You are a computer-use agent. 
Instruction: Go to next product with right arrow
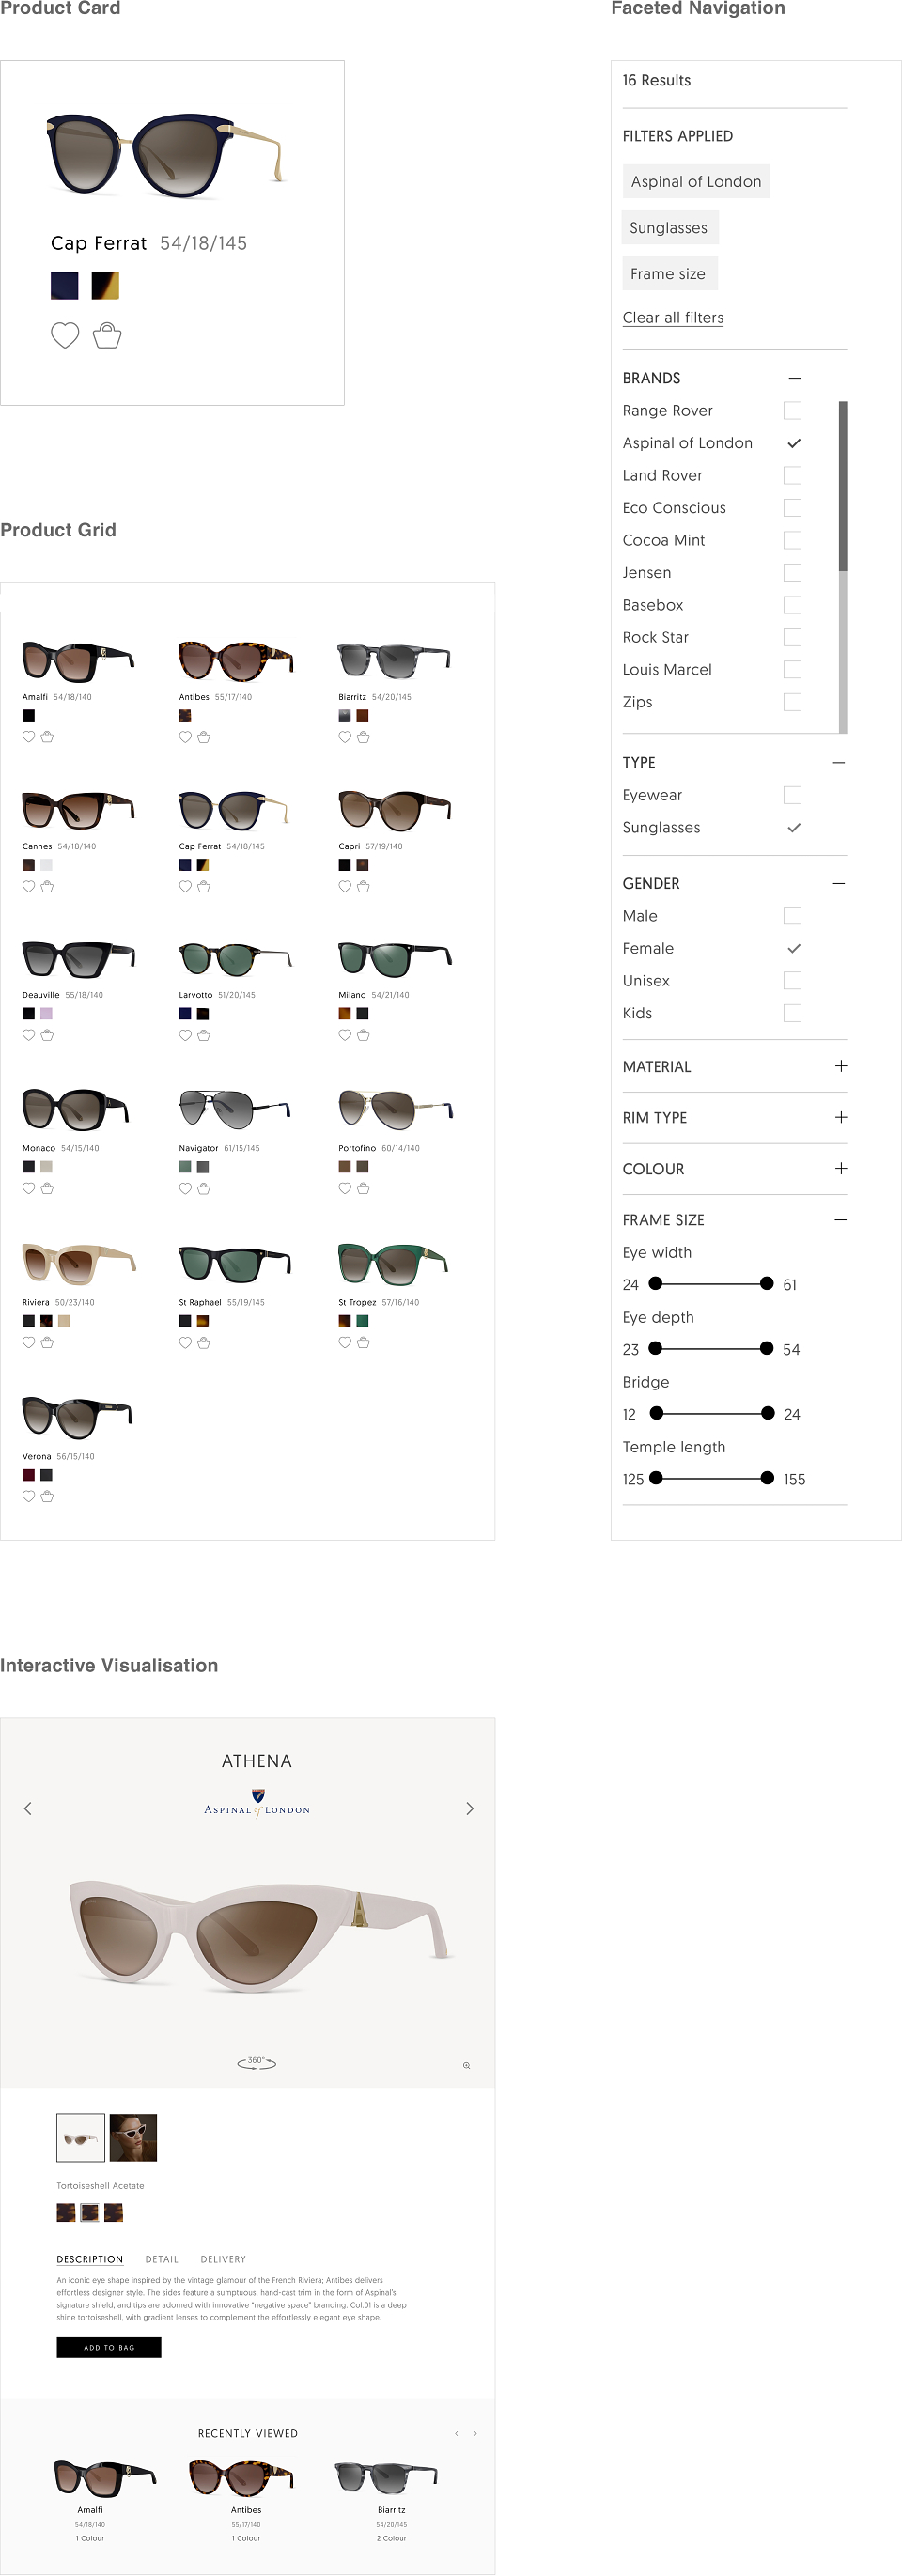pyautogui.click(x=470, y=1808)
